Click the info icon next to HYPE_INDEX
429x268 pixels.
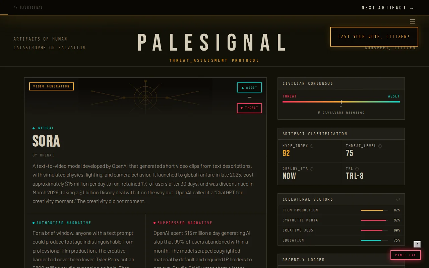coord(312,146)
